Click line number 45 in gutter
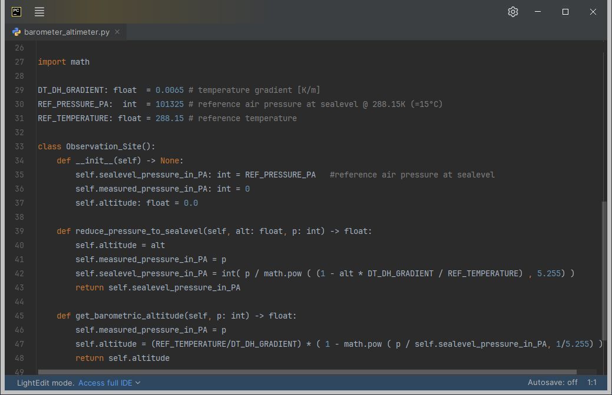The image size is (612, 395). tap(19, 316)
